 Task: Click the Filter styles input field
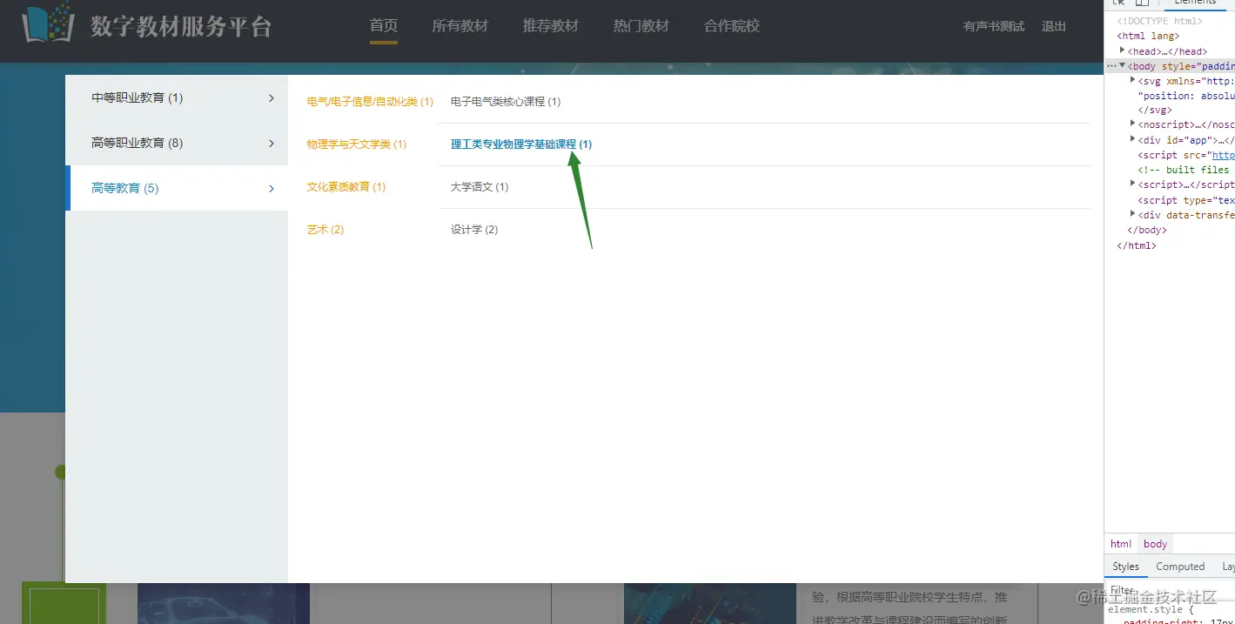pos(1170,590)
